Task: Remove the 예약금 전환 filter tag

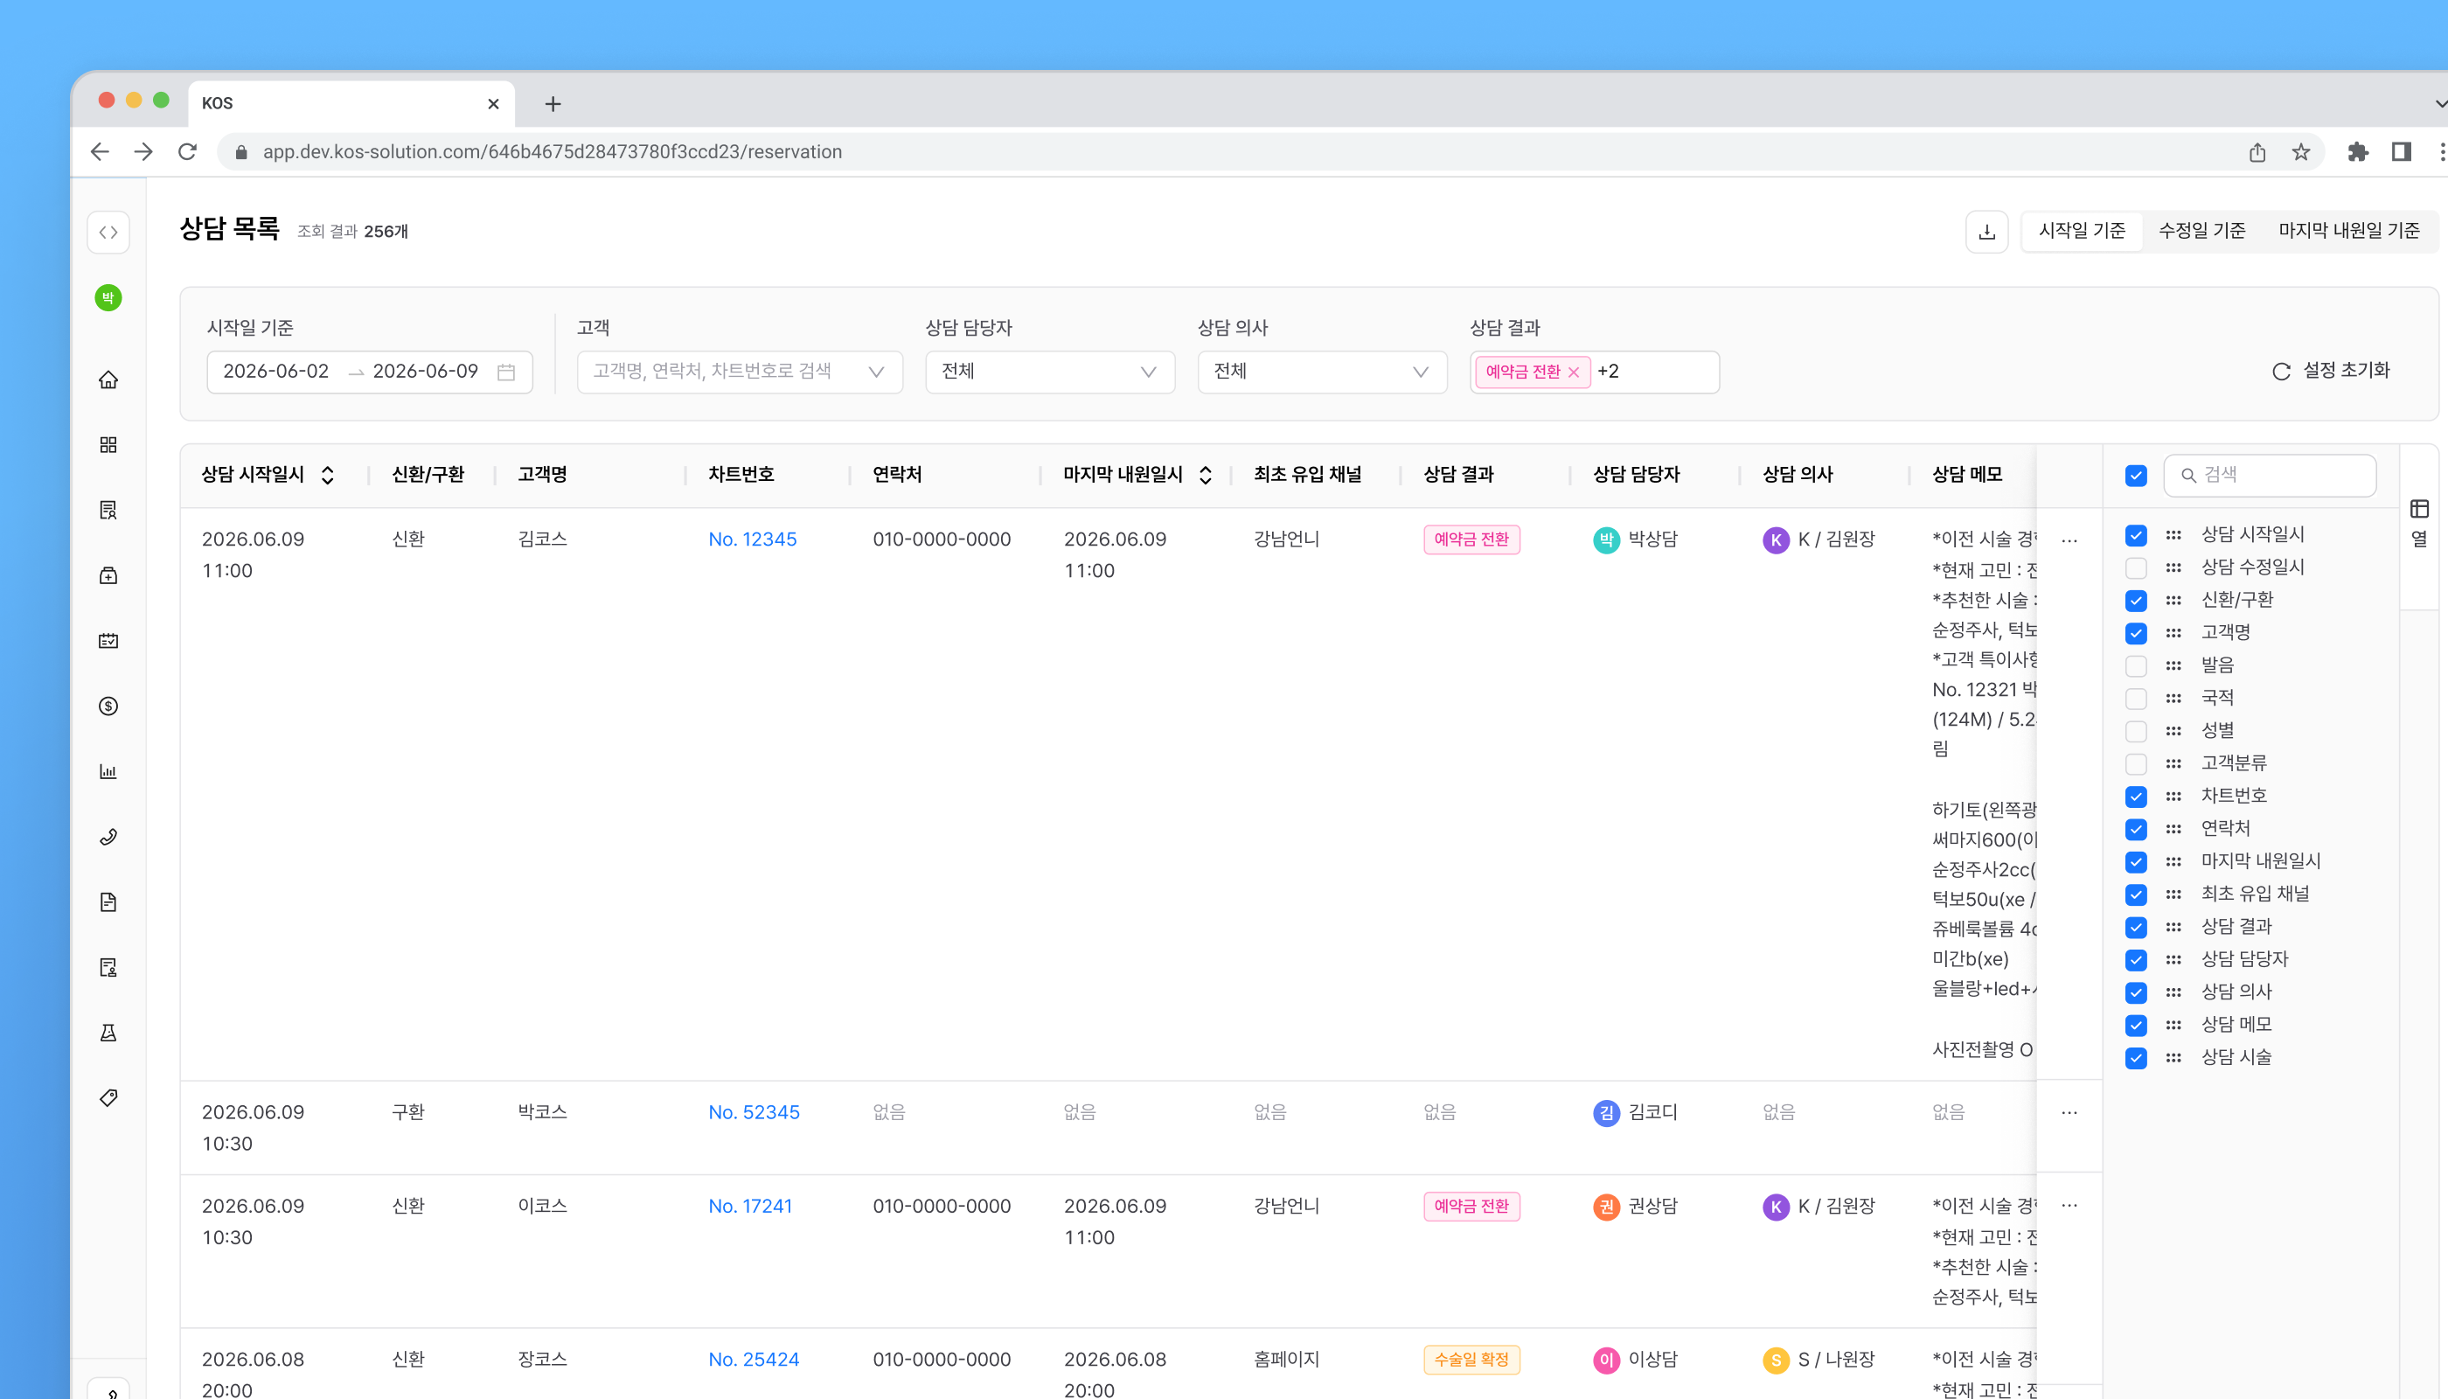Action: [x=1574, y=372]
